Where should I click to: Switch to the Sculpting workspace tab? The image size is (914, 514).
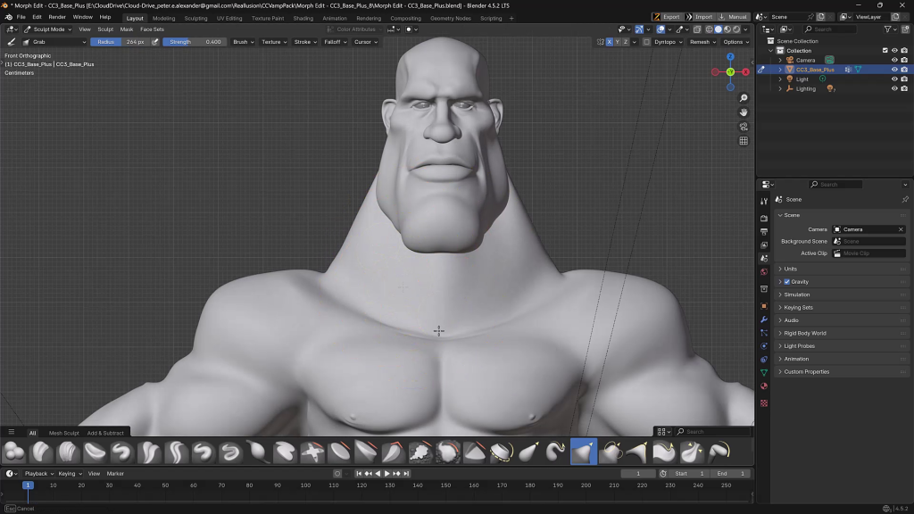(x=195, y=18)
